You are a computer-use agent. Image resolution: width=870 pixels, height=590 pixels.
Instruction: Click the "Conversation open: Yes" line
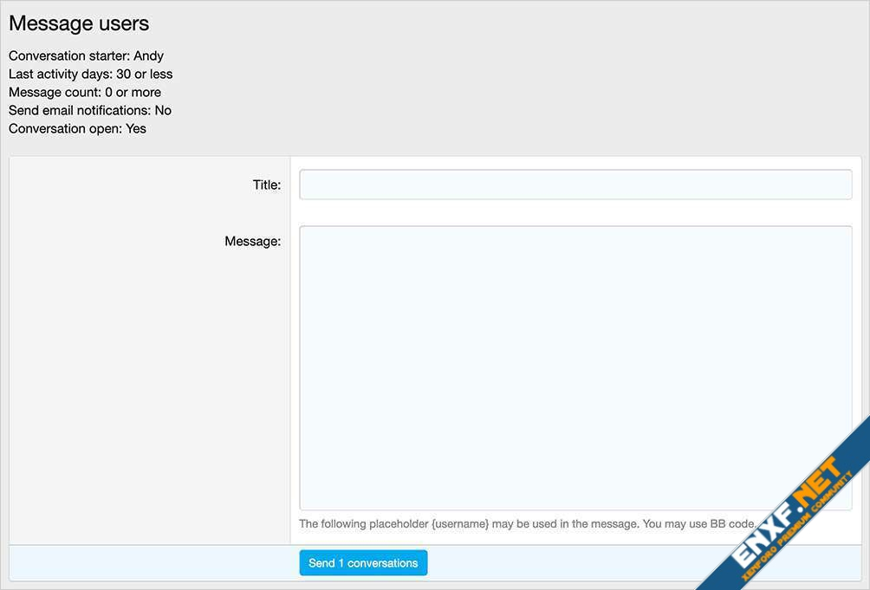[x=77, y=128]
